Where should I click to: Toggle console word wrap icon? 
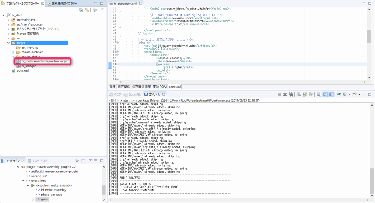(x=311, y=95)
